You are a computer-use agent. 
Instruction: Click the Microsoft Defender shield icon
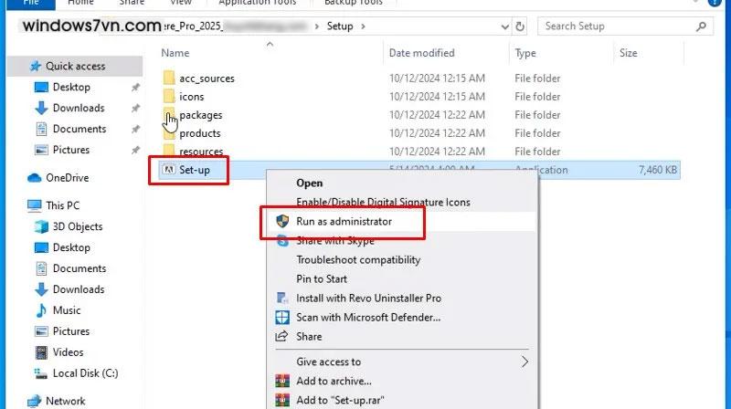[x=282, y=318]
